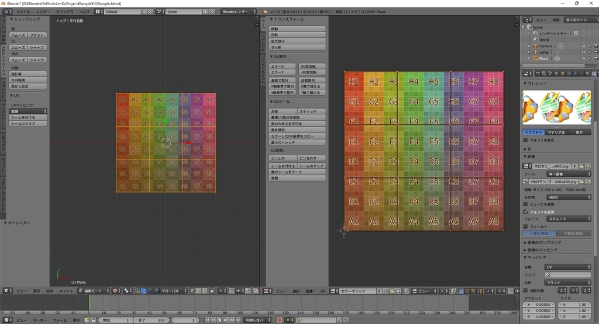
Task: Enable the フィールド checkbox
Action: click(x=526, y=227)
